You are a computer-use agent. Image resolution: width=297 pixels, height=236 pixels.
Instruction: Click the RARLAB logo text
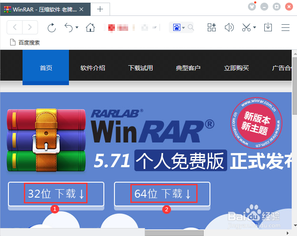117,113
